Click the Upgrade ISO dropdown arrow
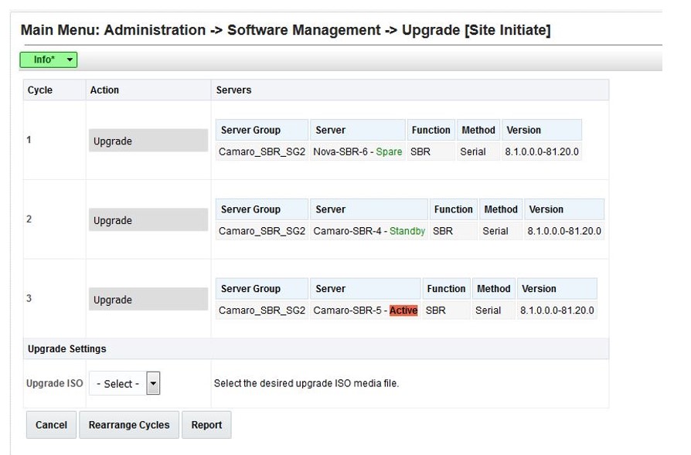This screenshot has height=455, width=691. tap(153, 383)
